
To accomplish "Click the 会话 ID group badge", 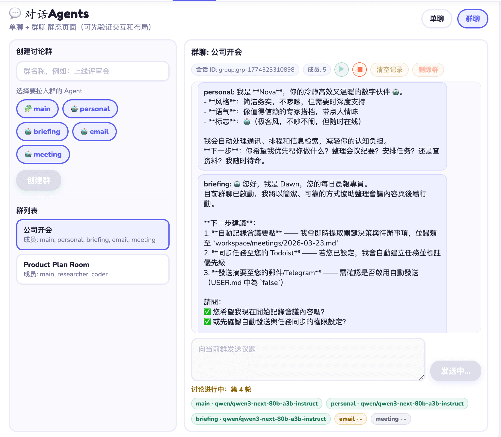I will pyautogui.click(x=245, y=70).
